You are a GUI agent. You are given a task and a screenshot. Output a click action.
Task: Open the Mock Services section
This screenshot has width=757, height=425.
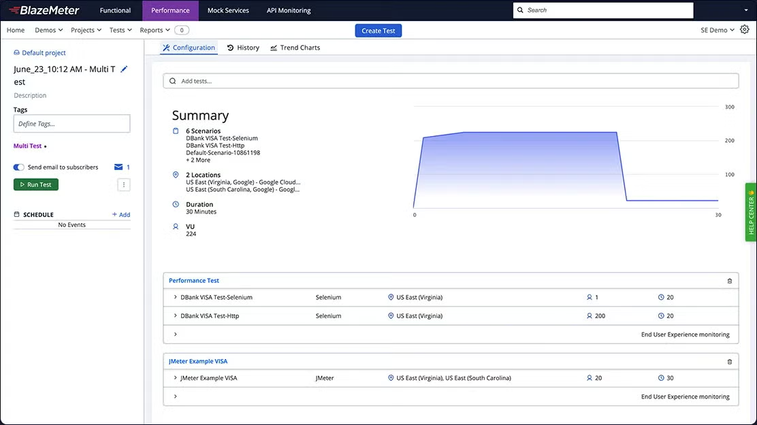227,10
